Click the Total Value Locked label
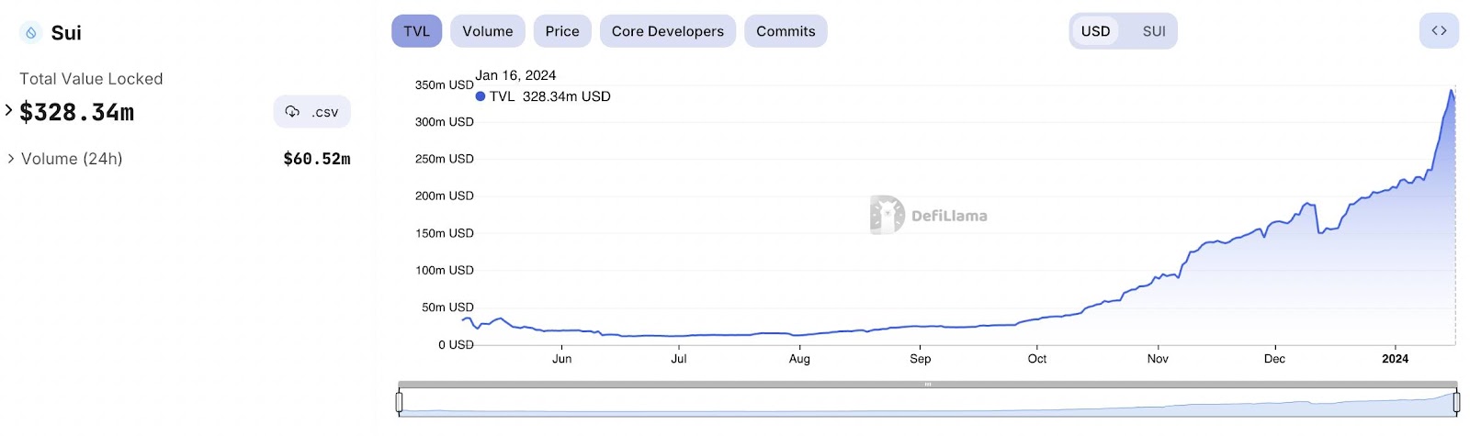The width and height of the screenshot is (1470, 436). 91,79
